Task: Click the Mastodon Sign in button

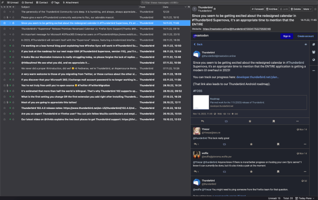Action: pos(286,36)
